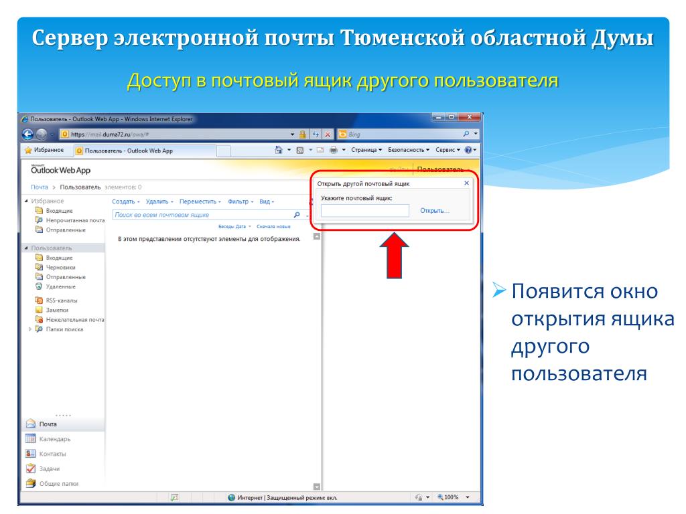
Task: Click the security lock icon in address bar
Action: (302, 134)
